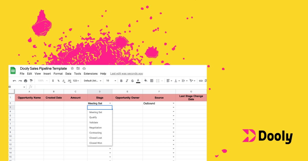Increase decimal places

pyautogui.click(x=69, y=81)
